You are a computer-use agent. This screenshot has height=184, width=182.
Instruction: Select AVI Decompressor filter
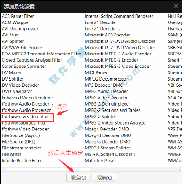coord(20,29)
